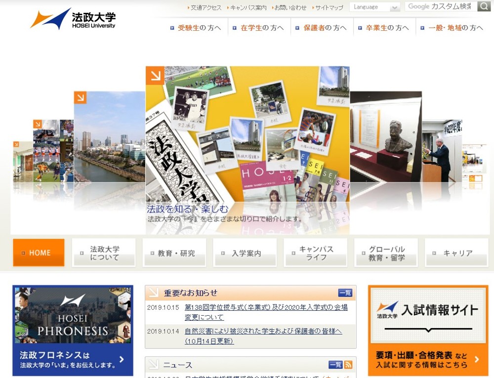This screenshot has width=494, height=378.
Task: Open the 教育・研究 navigation tab
Action: coord(174,253)
